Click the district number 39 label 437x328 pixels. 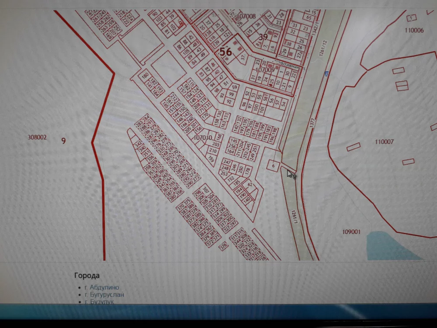(263, 37)
